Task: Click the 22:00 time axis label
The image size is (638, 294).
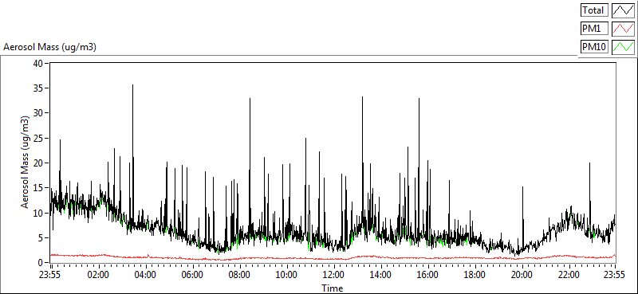Action: click(x=569, y=274)
